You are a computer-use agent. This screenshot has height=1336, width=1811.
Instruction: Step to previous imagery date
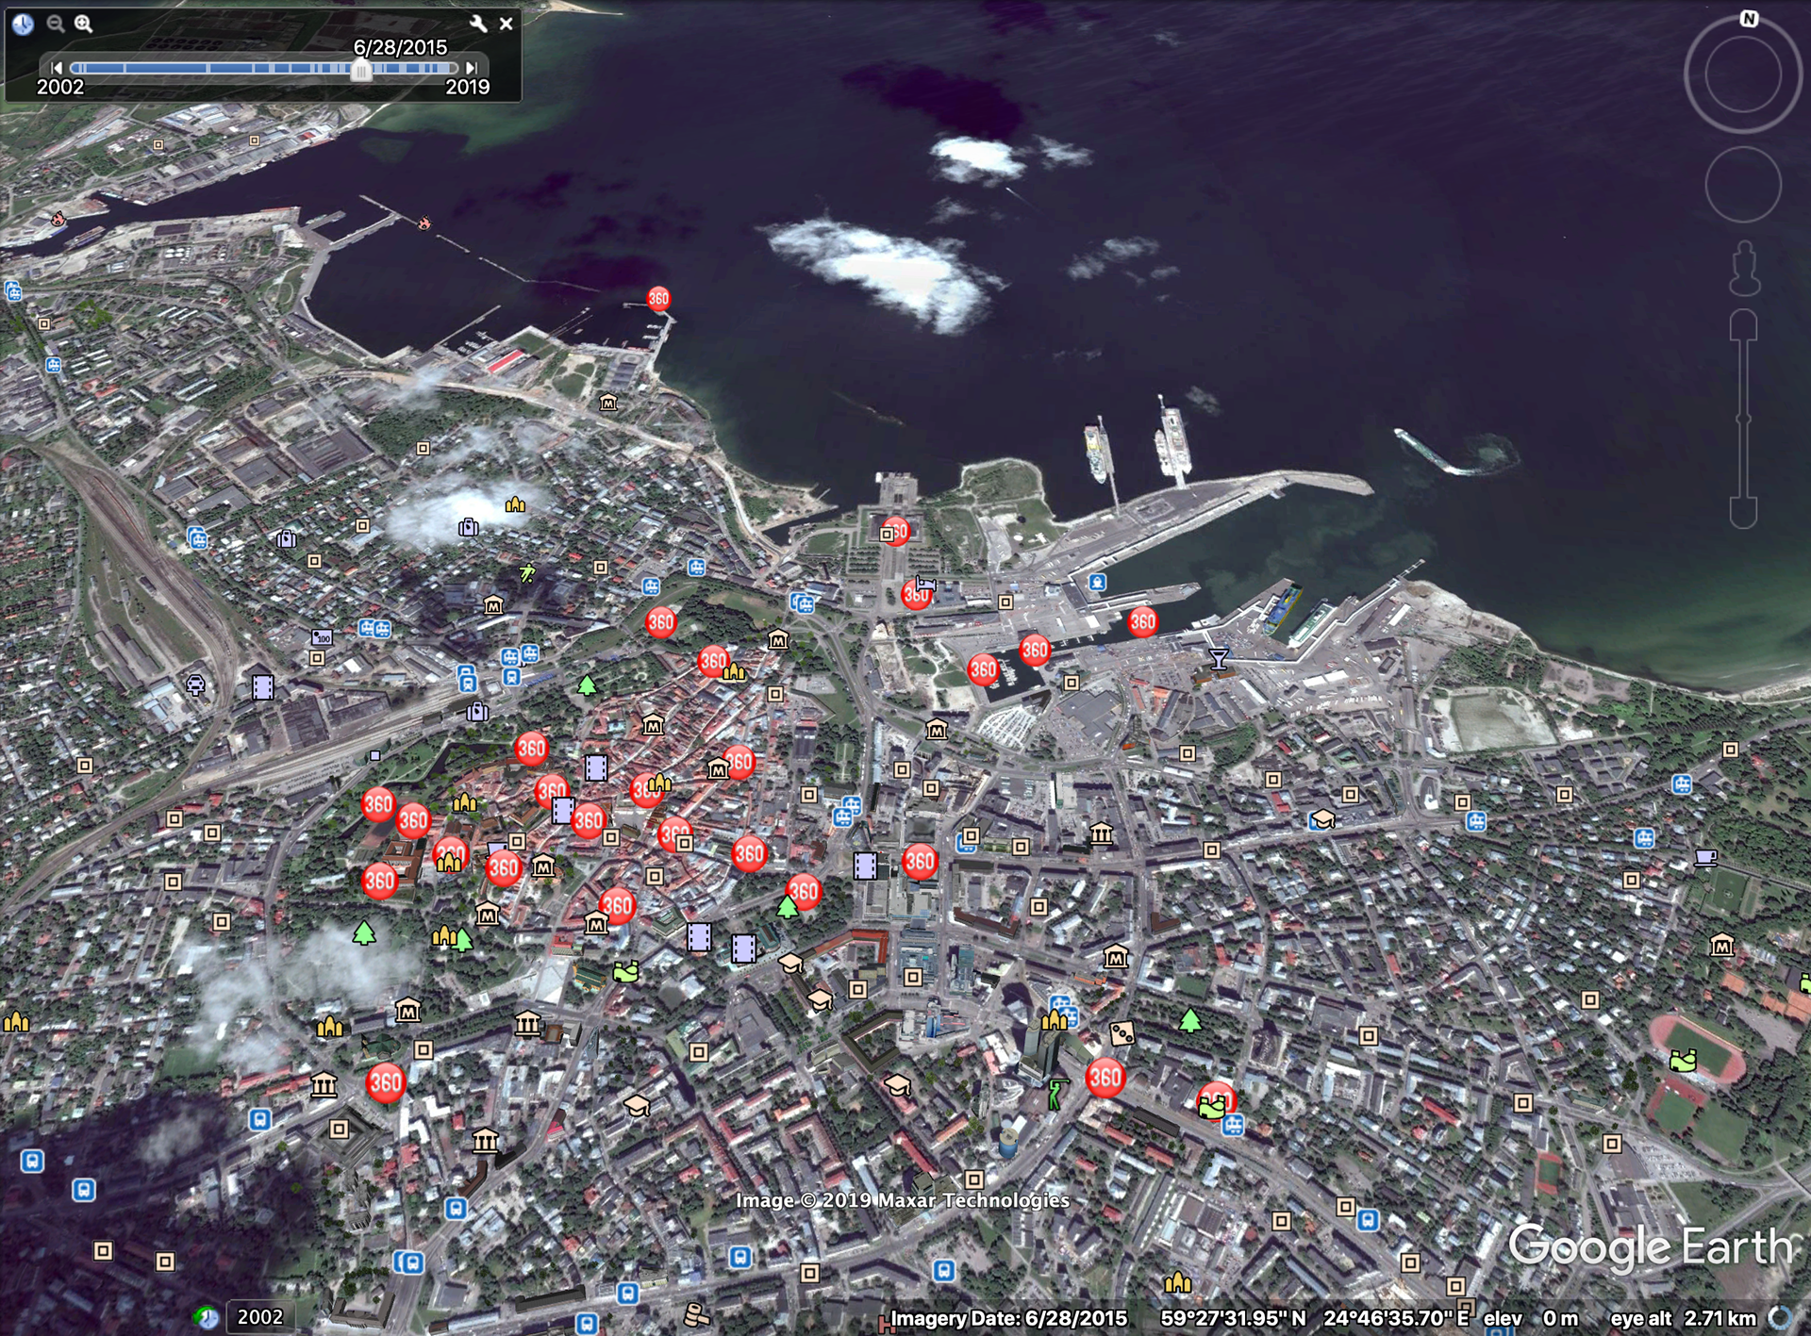tap(57, 68)
